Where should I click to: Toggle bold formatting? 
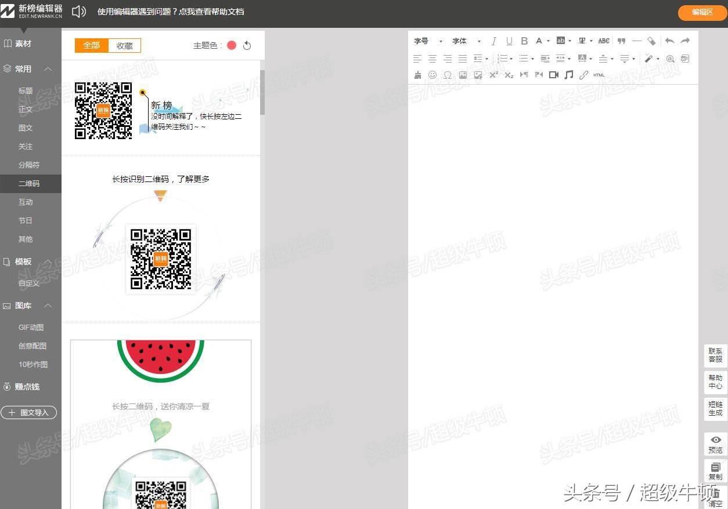tap(524, 41)
